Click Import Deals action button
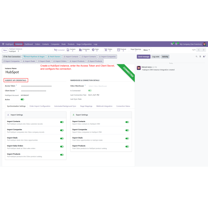Screen dimensions: 208x208 pos(29,61)
